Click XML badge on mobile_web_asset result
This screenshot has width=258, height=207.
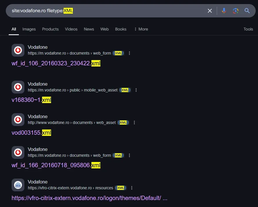[125, 90]
